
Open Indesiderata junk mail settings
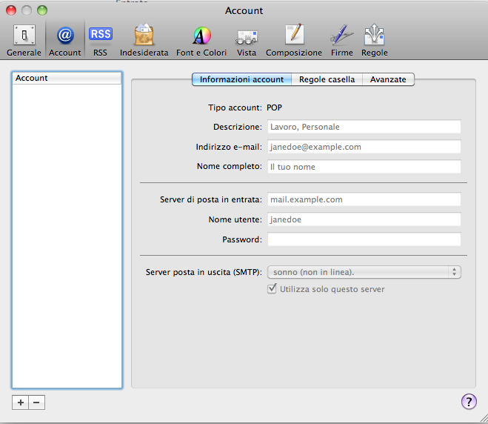[144, 40]
